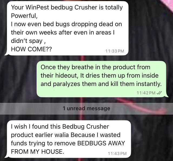Click the word 'Powerful,' in first message
This screenshot has height=161, width=173.
point(24,16)
